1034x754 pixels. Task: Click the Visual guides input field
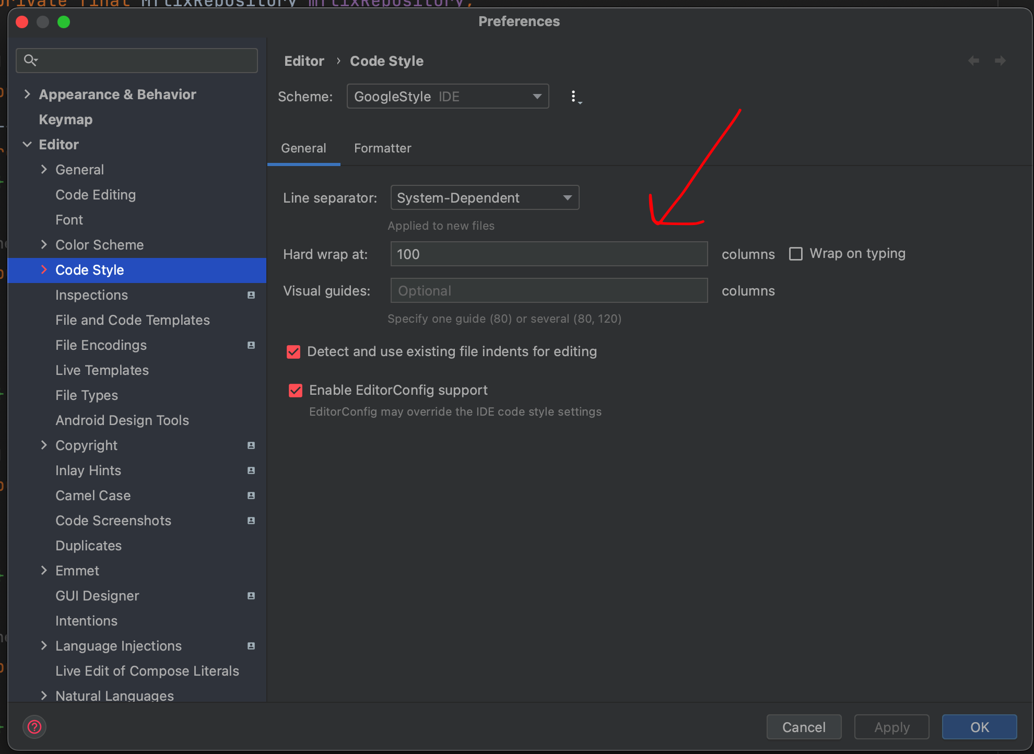pyautogui.click(x=548, y=291)
